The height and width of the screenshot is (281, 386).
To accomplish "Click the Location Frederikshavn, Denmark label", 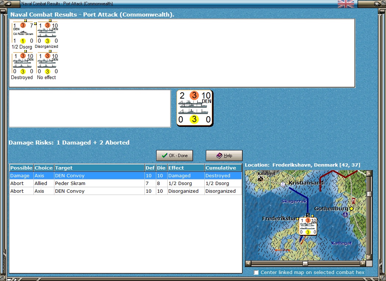I will coord(303,165).
